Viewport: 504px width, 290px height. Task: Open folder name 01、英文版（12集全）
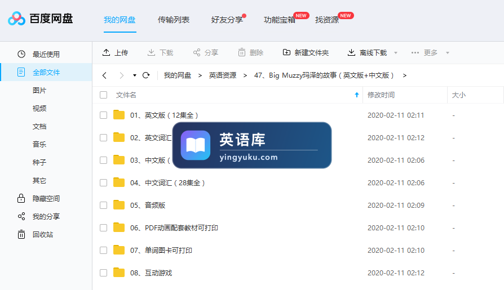(164, 115)
